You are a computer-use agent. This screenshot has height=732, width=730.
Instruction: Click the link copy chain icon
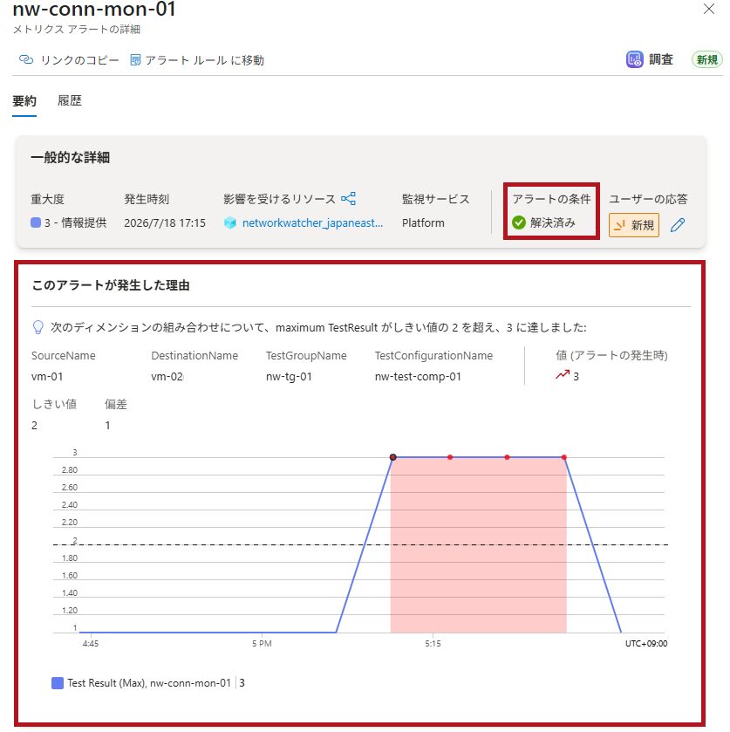pyautogui.click(x=26, y=59)
